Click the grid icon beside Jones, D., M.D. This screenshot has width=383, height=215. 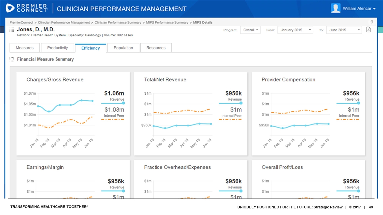click(12, 30)
